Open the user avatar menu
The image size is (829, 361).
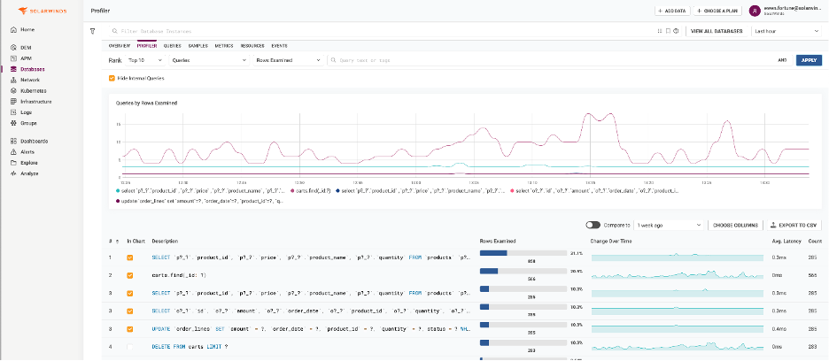(755, 12)
